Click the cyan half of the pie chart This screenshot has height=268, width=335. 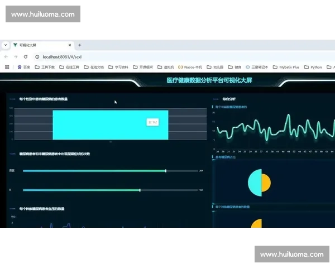pyautogui.click(x=255, y=182)
